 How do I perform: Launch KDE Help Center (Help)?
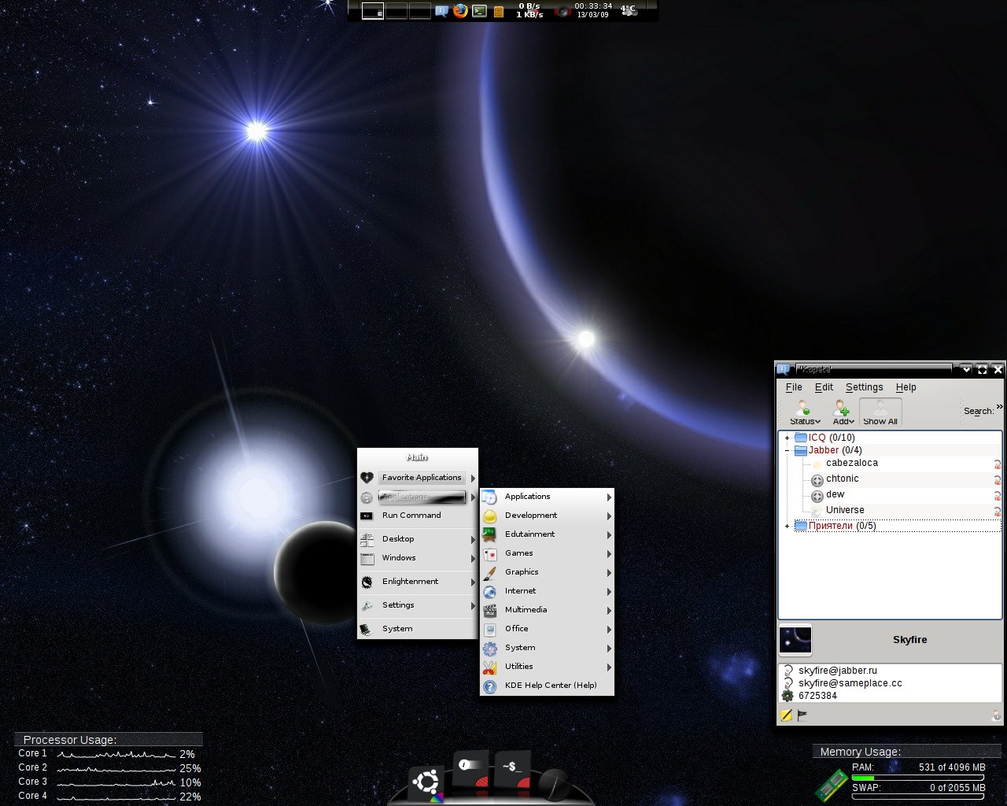click(x=547, y=686)
